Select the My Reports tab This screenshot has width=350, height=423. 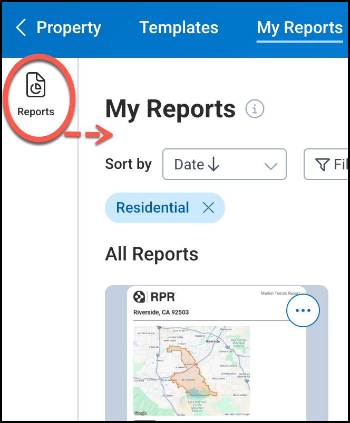pos(299,28)
